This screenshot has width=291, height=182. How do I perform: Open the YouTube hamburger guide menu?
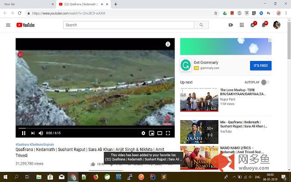(x=8, y=25)
